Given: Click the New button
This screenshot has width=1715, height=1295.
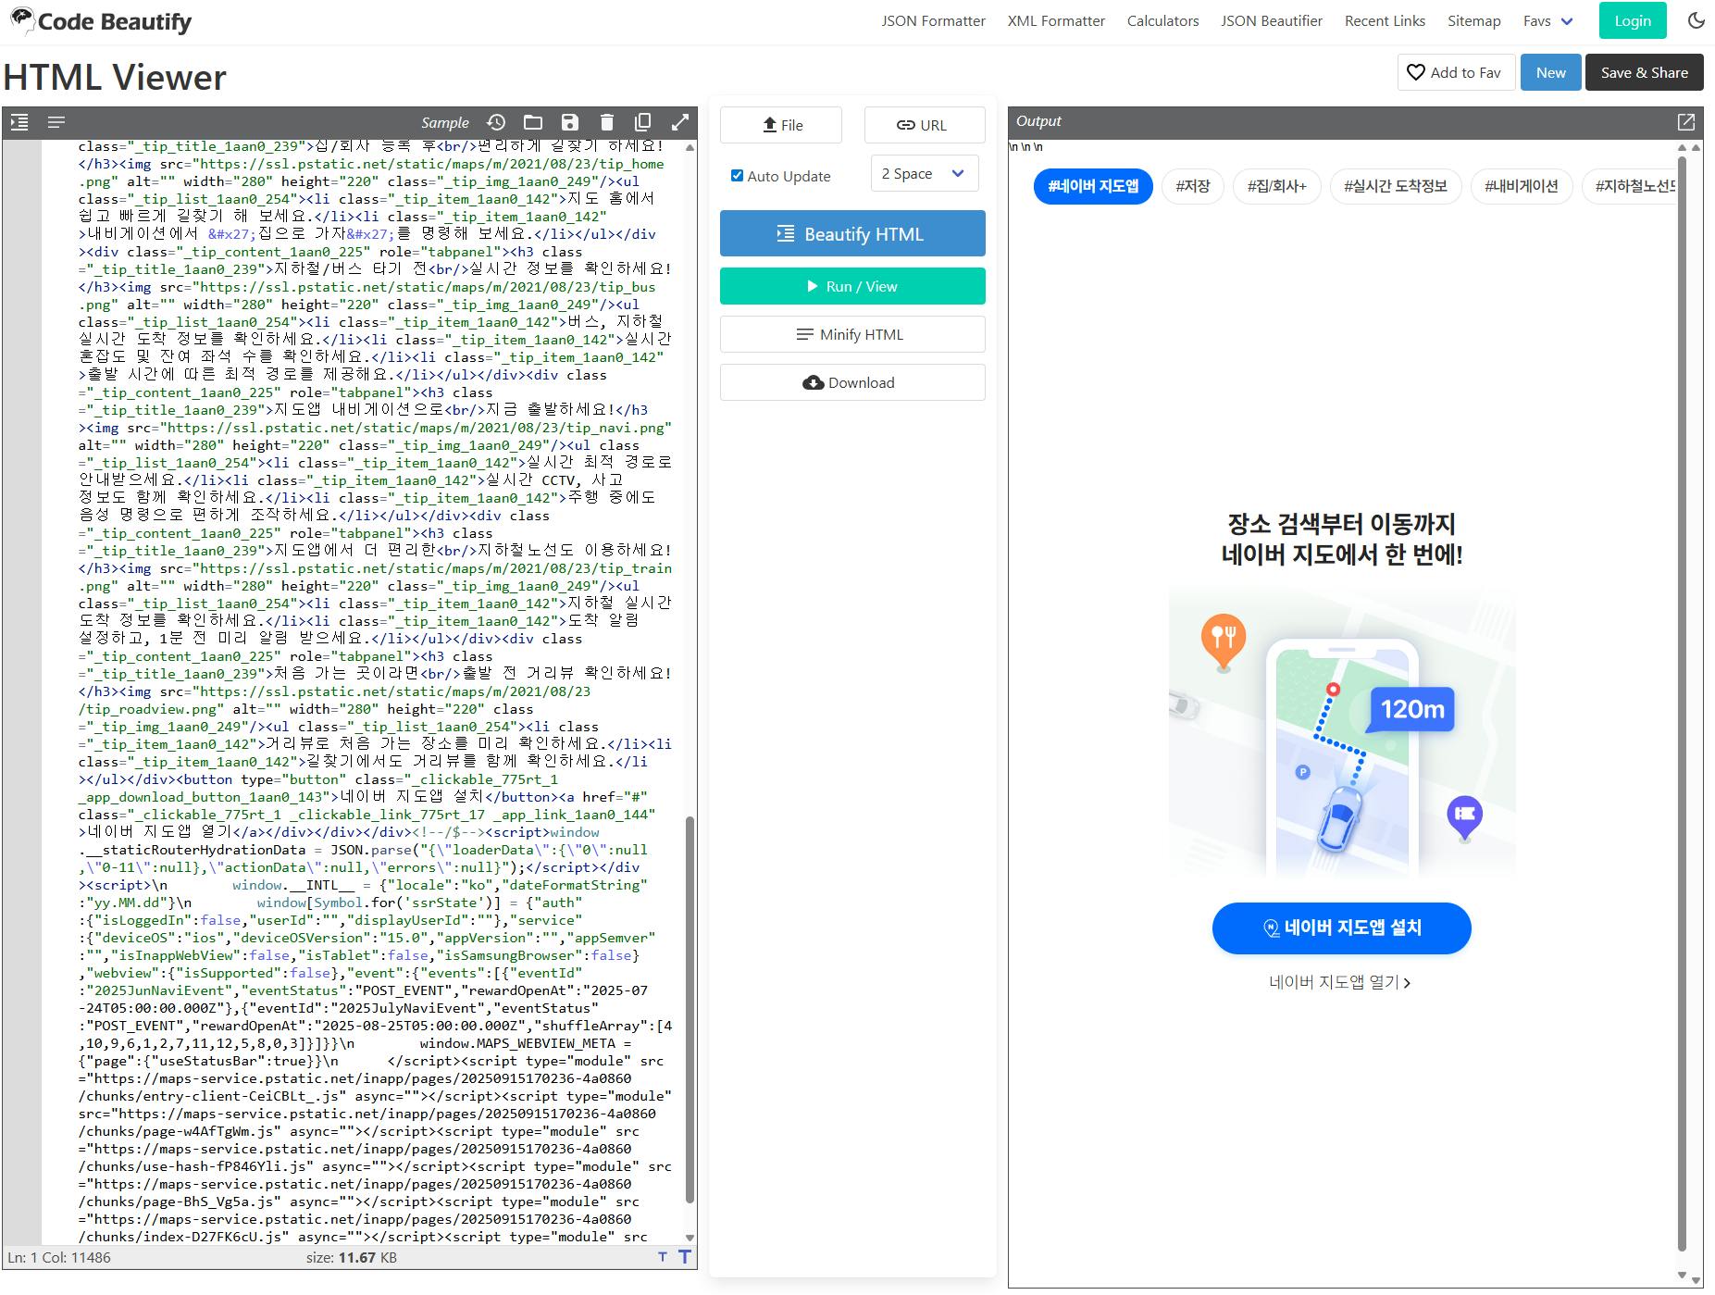Looking at the screenshot, I should (1551, 72).
